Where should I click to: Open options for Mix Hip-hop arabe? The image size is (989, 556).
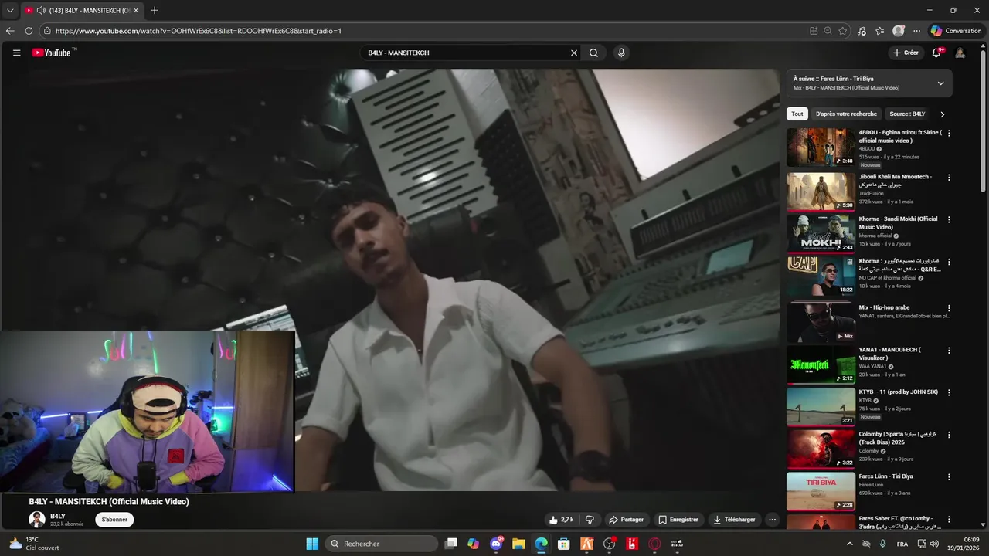pos(949,308)
